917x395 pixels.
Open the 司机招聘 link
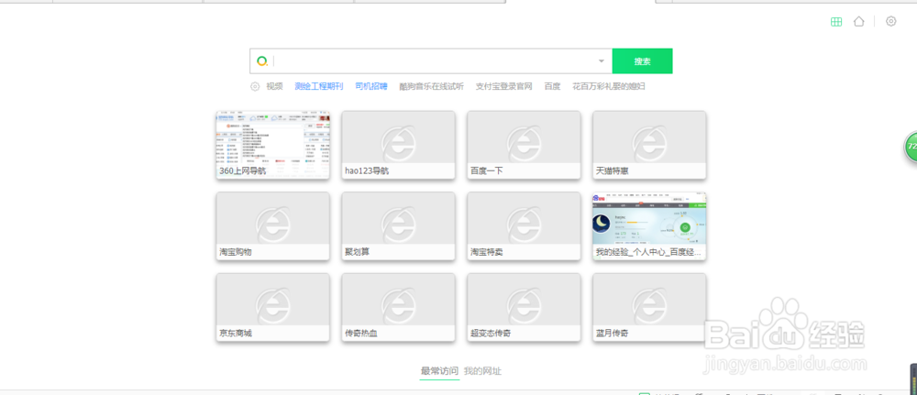click(x=371, y=86)
